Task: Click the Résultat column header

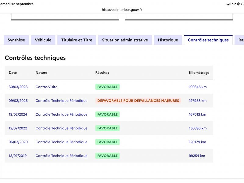Action: [x=102, y=73]
